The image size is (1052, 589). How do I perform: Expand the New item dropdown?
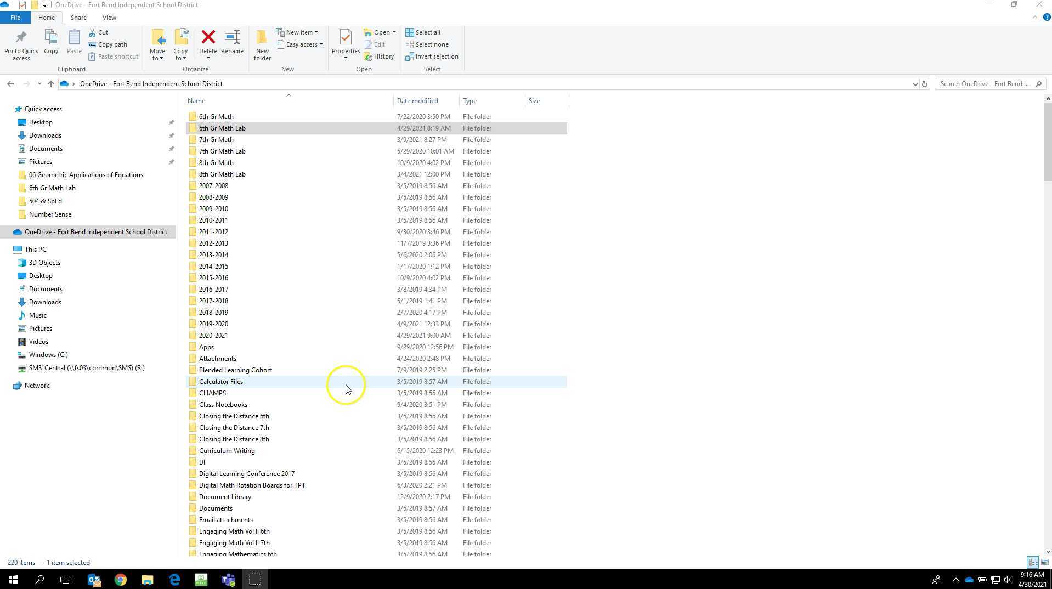tap(297, 32)
